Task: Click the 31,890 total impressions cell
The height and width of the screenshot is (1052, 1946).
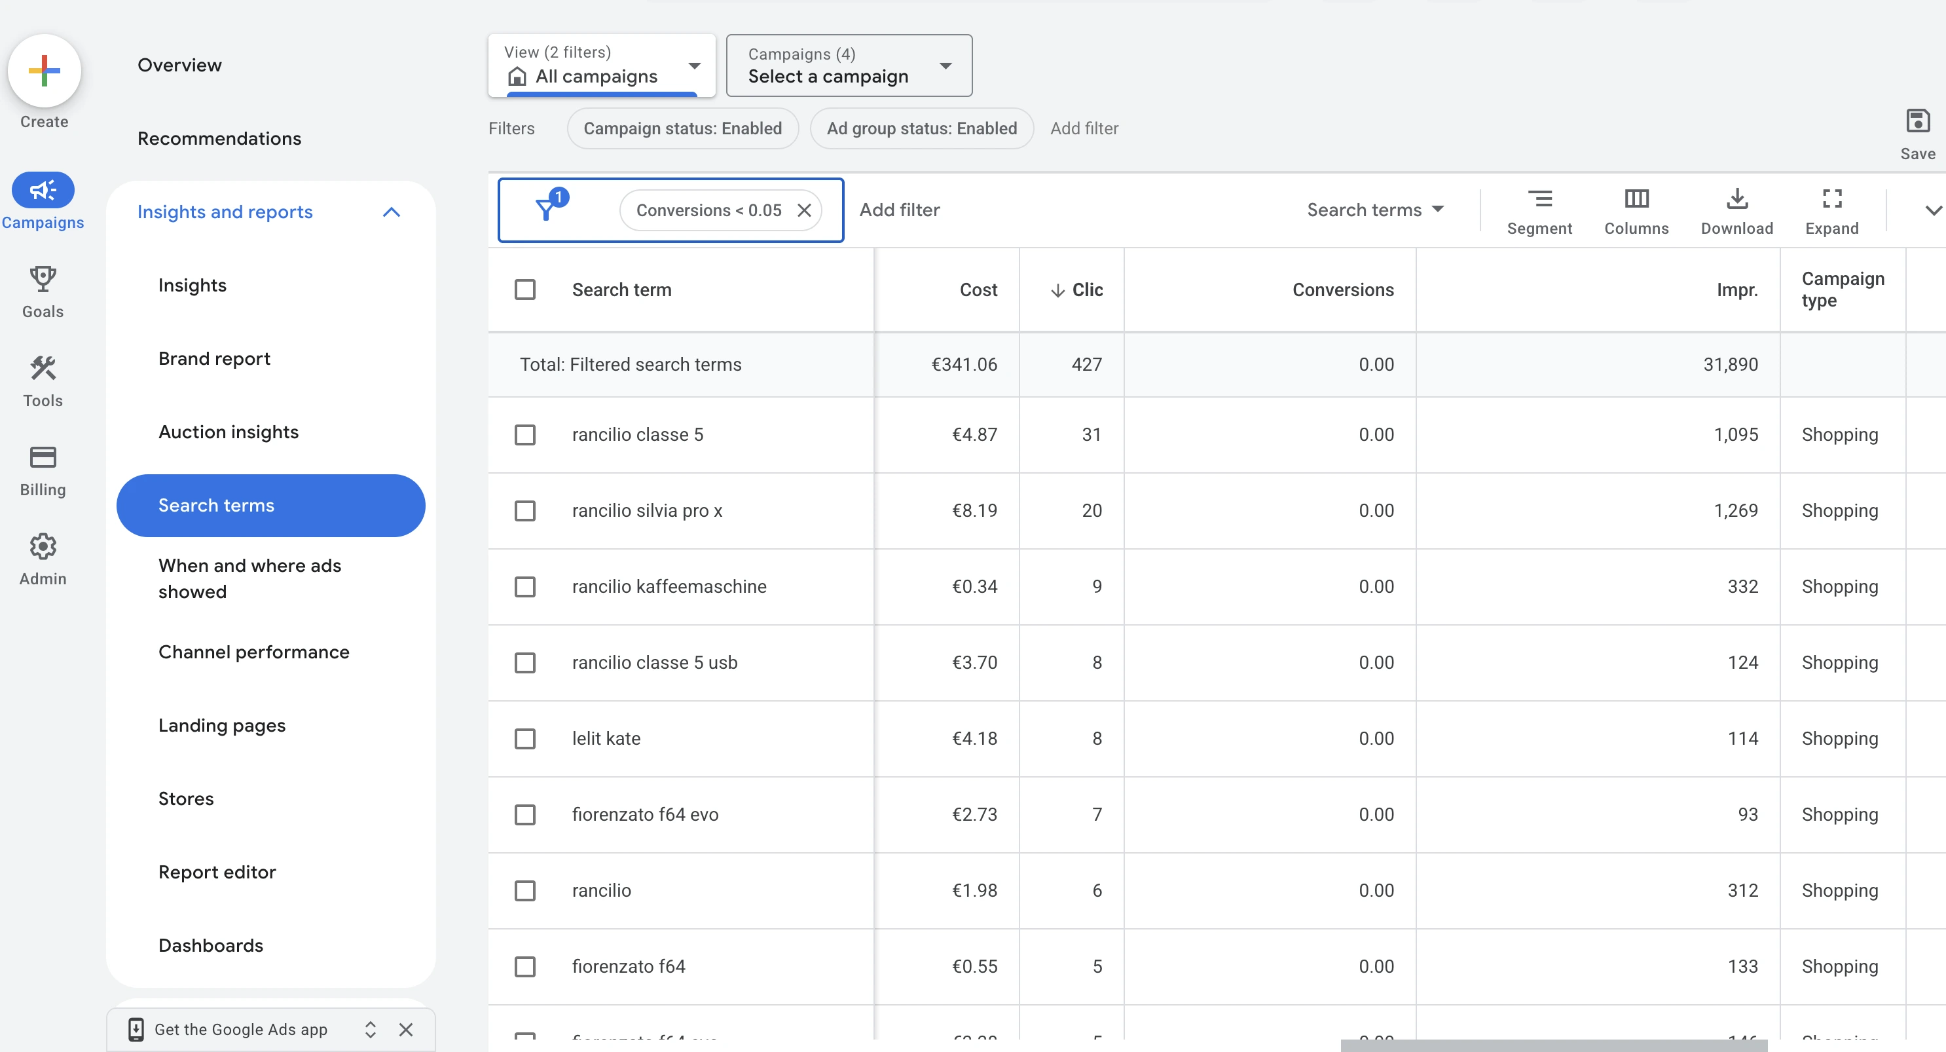Action: coord(1730,364)
